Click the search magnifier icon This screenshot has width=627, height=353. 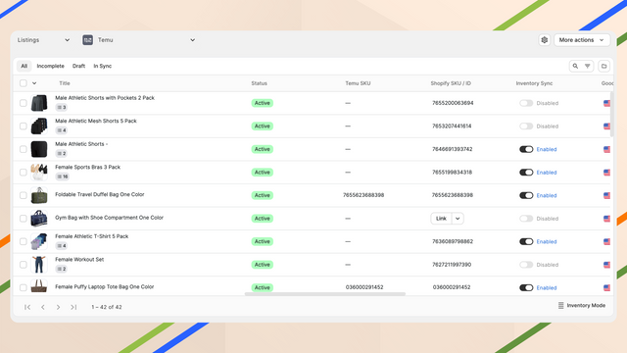[x=575, y=66]
